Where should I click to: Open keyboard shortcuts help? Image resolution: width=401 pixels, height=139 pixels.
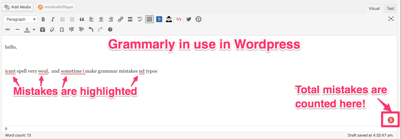(x=110, y=29)
